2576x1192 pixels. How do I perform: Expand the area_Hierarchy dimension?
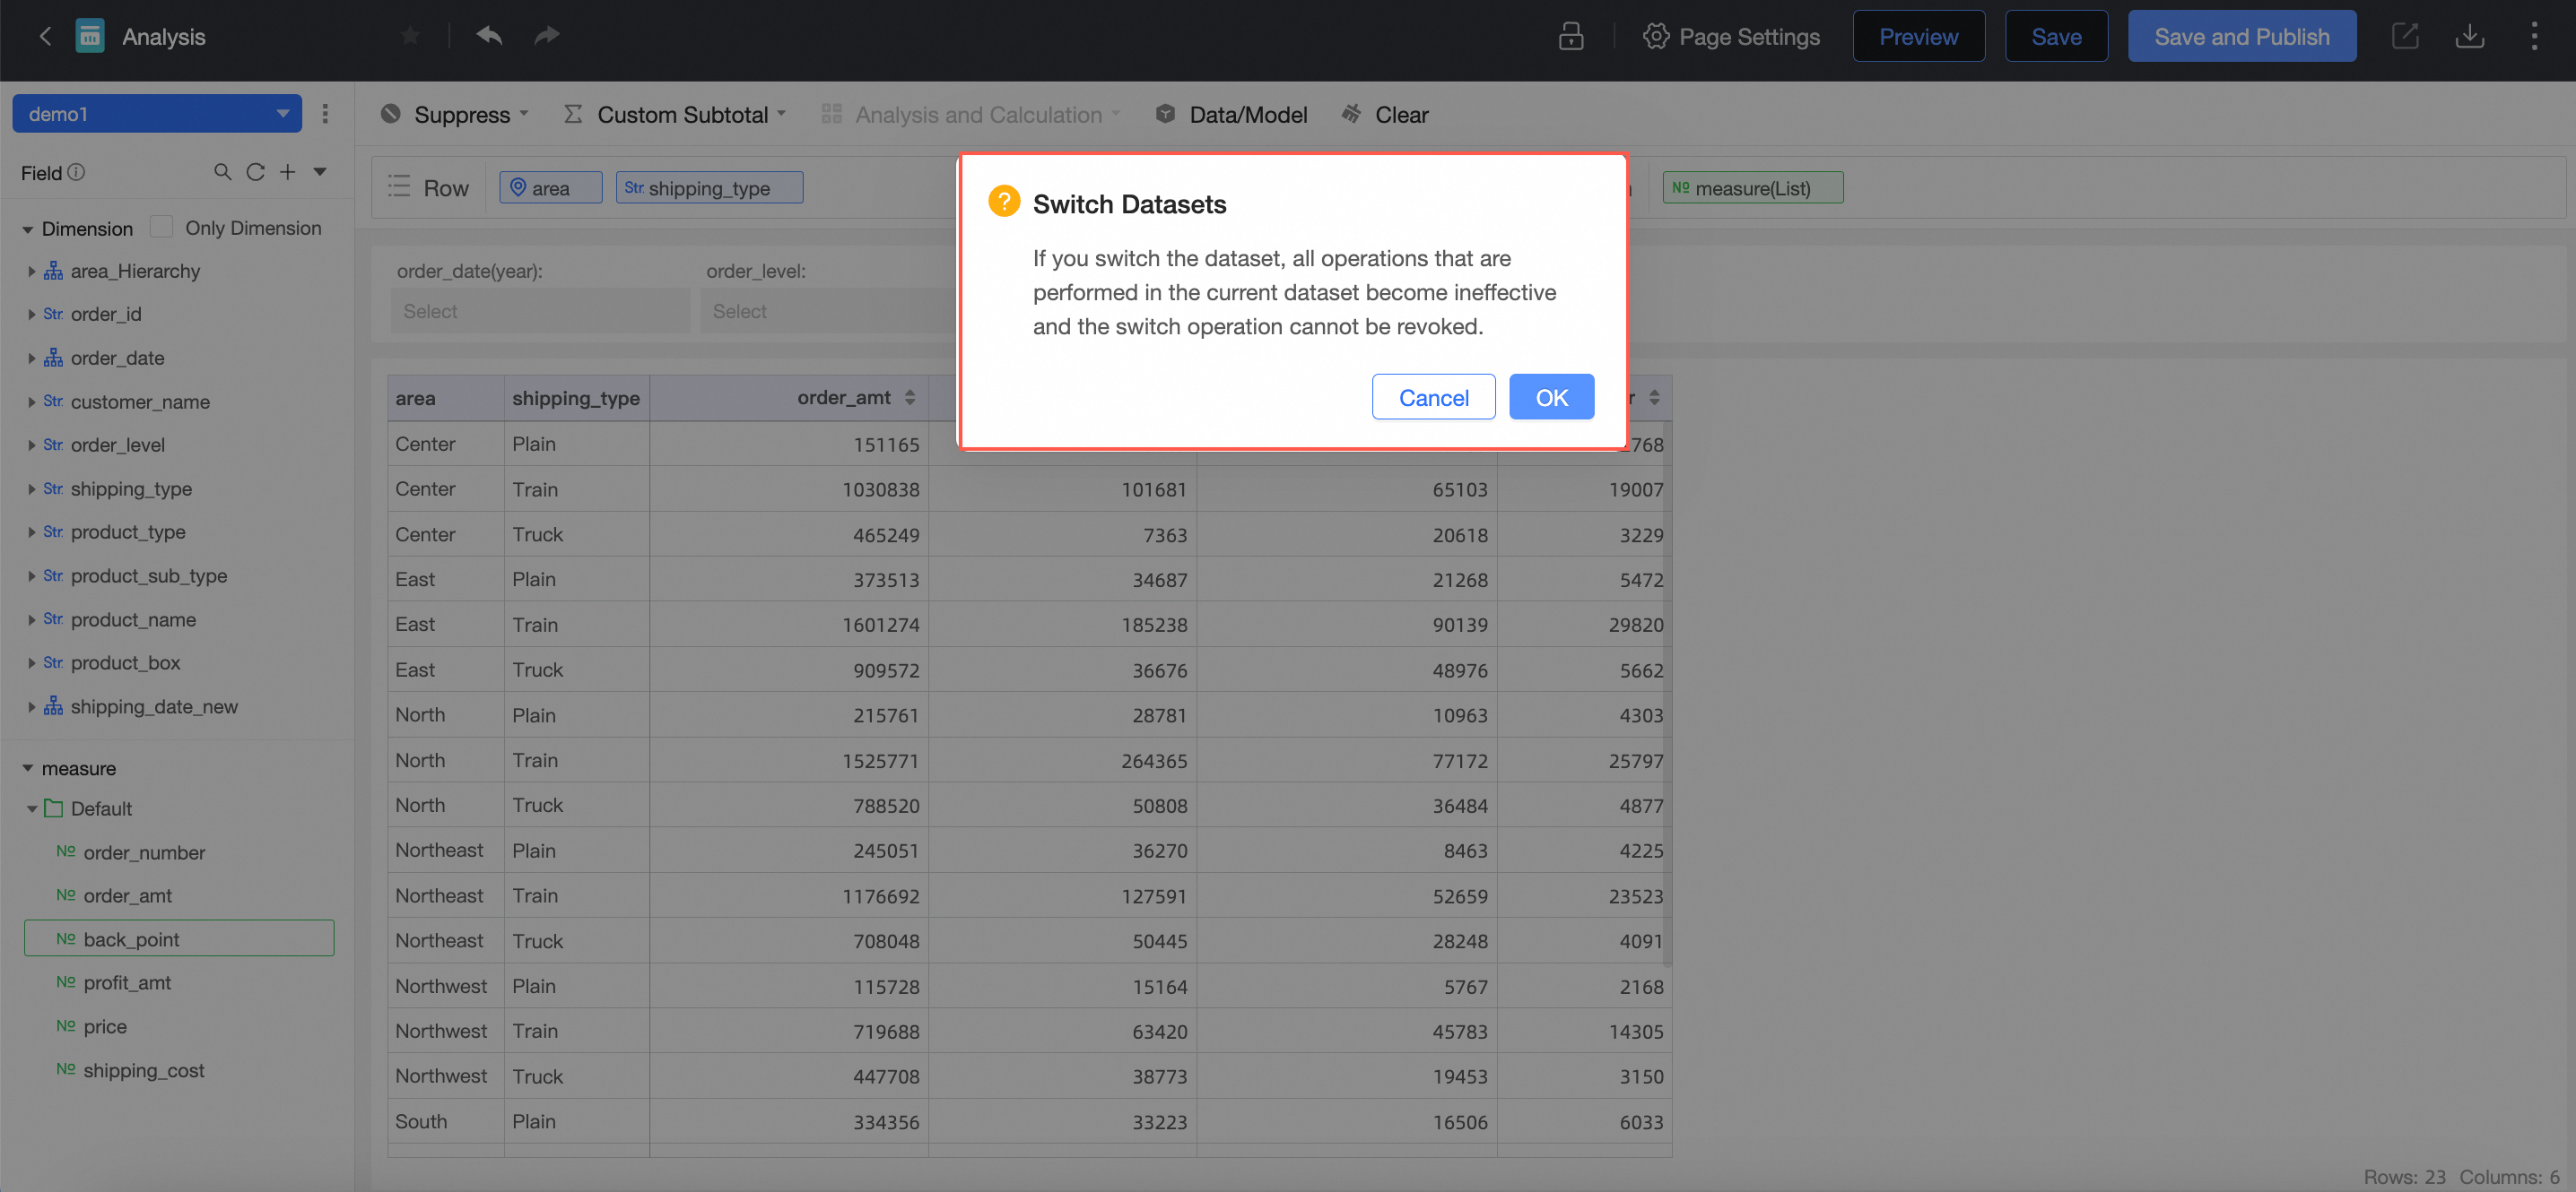pos(31,271)
